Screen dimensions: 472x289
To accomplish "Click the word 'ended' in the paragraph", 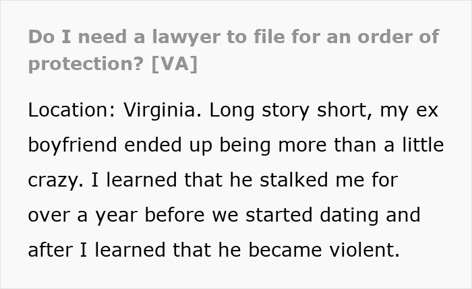I will point(153,145).
